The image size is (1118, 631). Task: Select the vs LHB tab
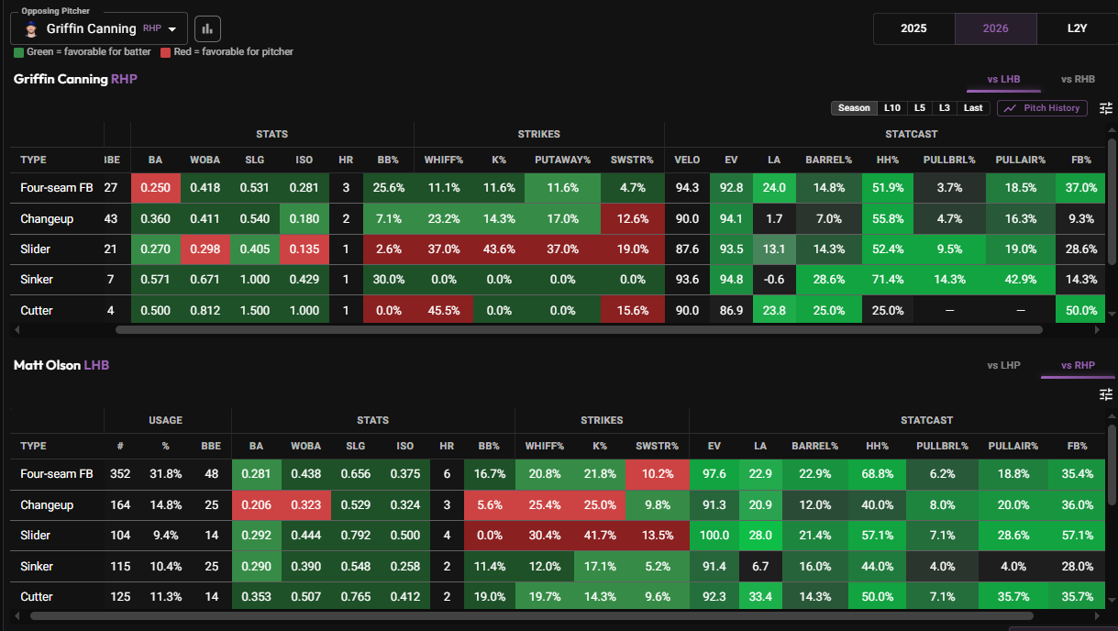(1003, 80)
